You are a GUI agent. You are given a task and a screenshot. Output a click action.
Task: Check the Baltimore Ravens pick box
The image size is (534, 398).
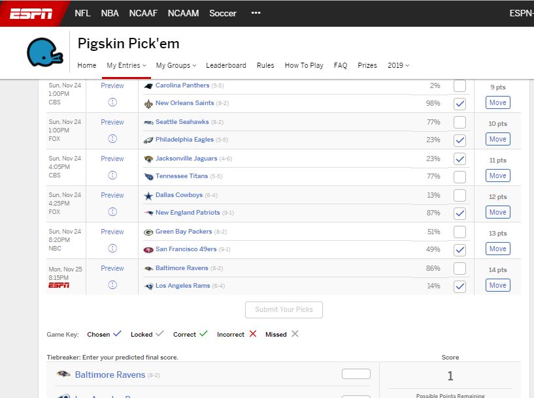(x=459, y=268)
